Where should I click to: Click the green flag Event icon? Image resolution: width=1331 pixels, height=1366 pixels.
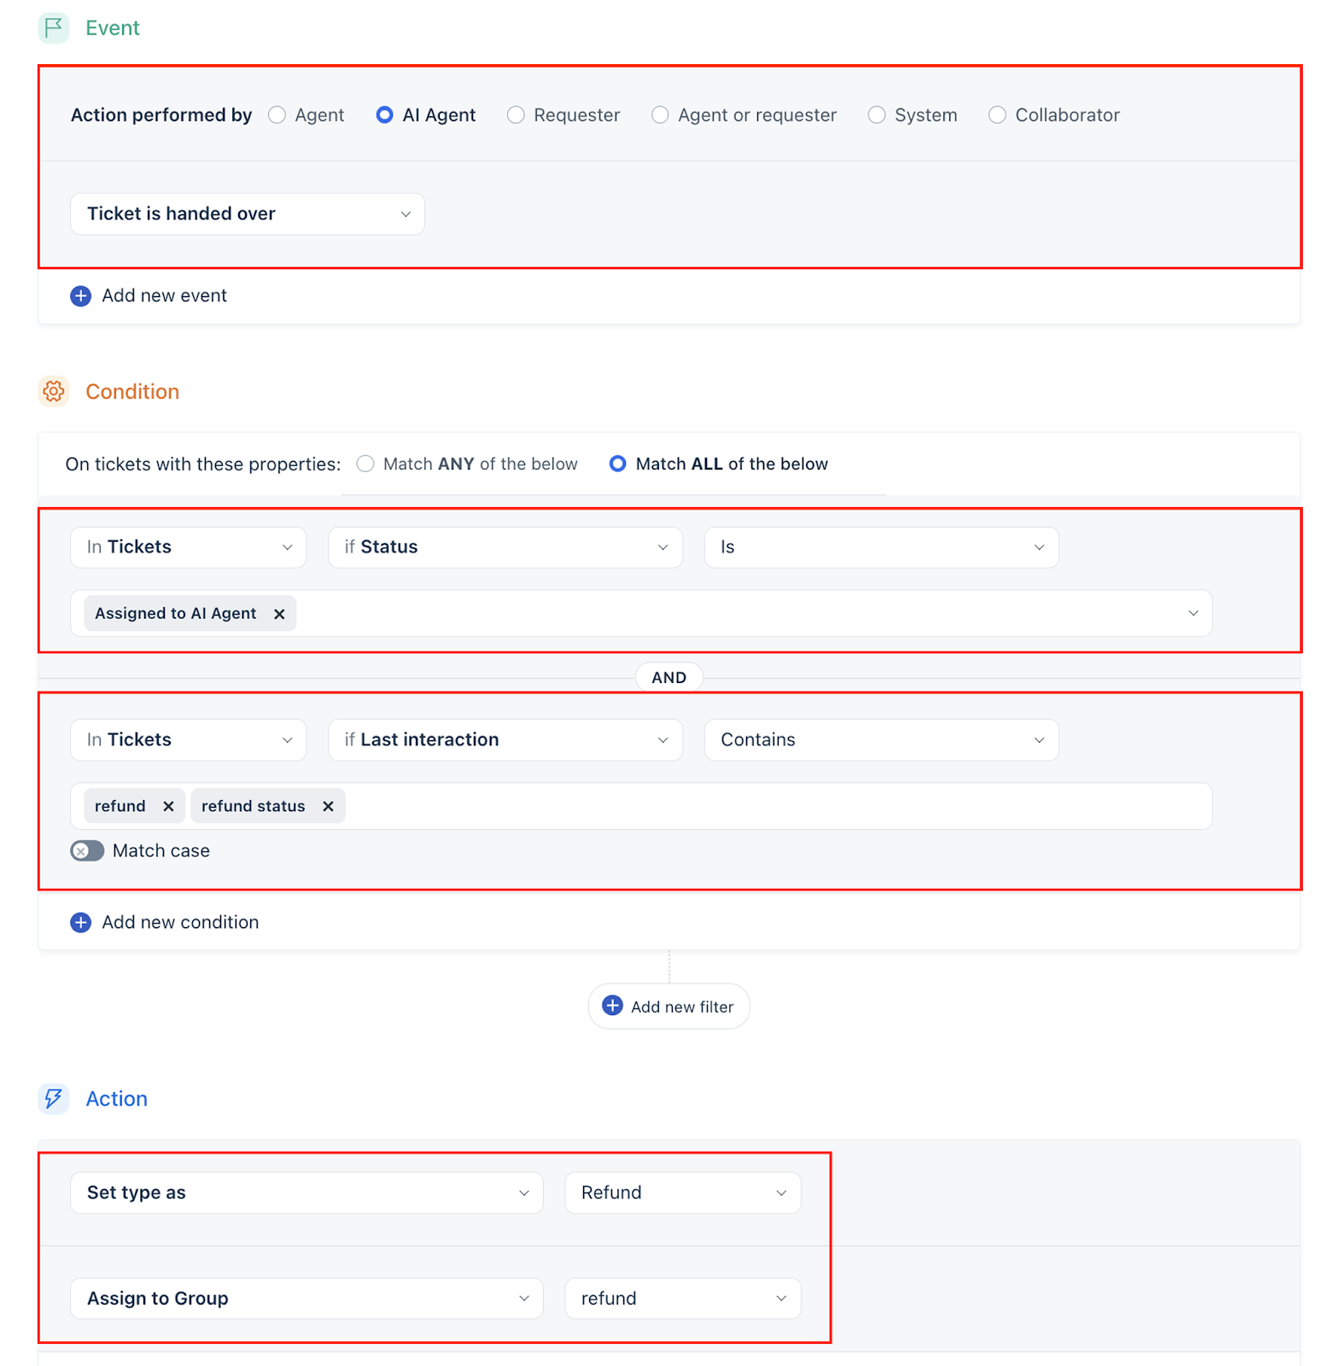pos(54,28)
